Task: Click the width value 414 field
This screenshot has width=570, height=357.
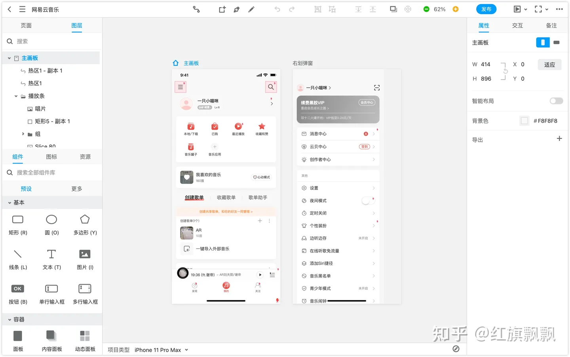Action: (486, 65)
